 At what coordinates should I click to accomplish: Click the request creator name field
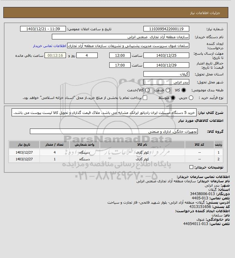tap(128, 46)
